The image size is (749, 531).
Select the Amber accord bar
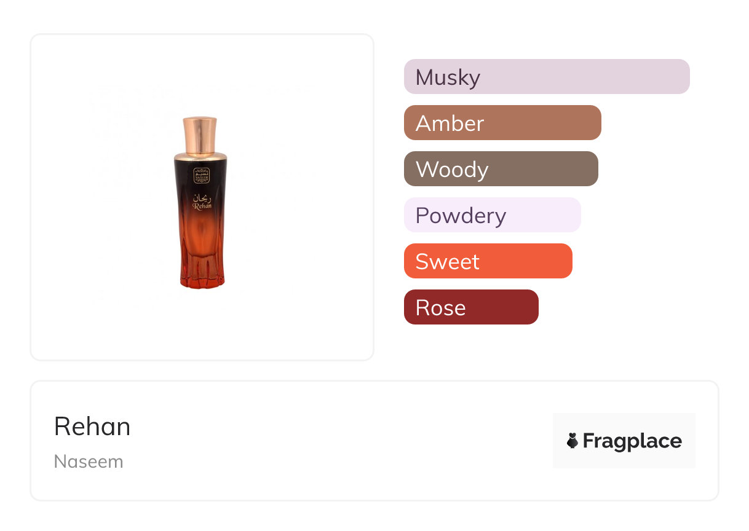pos(502,123)
